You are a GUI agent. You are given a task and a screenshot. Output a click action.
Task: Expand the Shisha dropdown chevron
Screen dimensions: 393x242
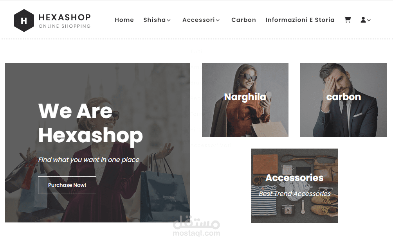tap(169, 20)
